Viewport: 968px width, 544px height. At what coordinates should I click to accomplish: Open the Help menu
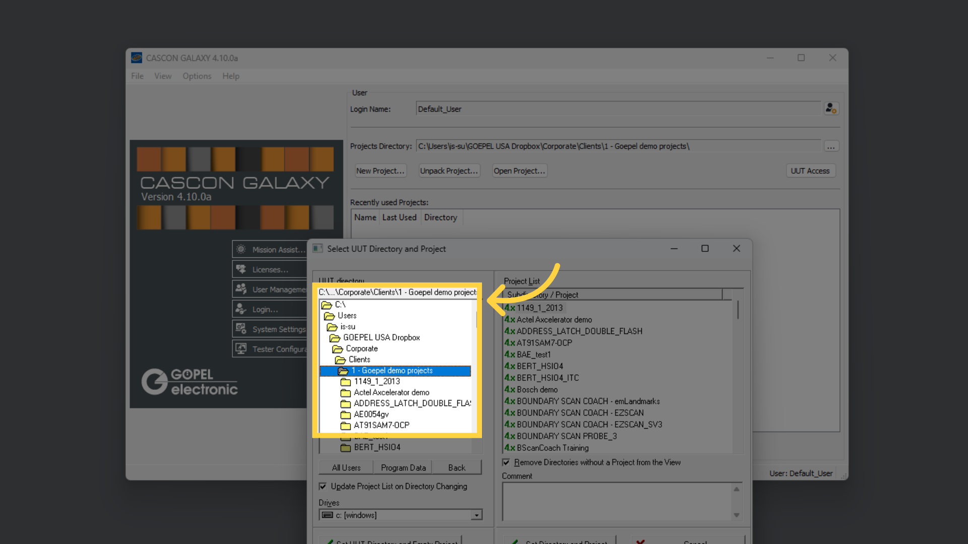231,76
